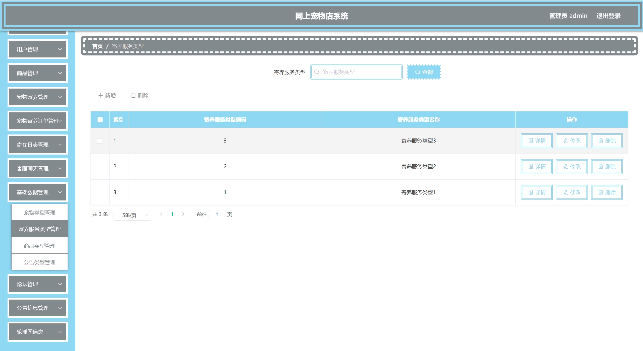643x351 pixels.
Task: Click the next page arrow in the pagination
Action: tap(183, 214)
